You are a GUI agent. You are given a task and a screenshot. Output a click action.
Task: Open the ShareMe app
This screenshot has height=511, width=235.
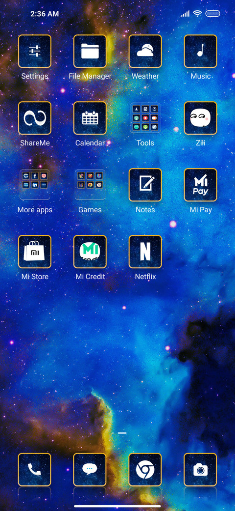(35, 118)
